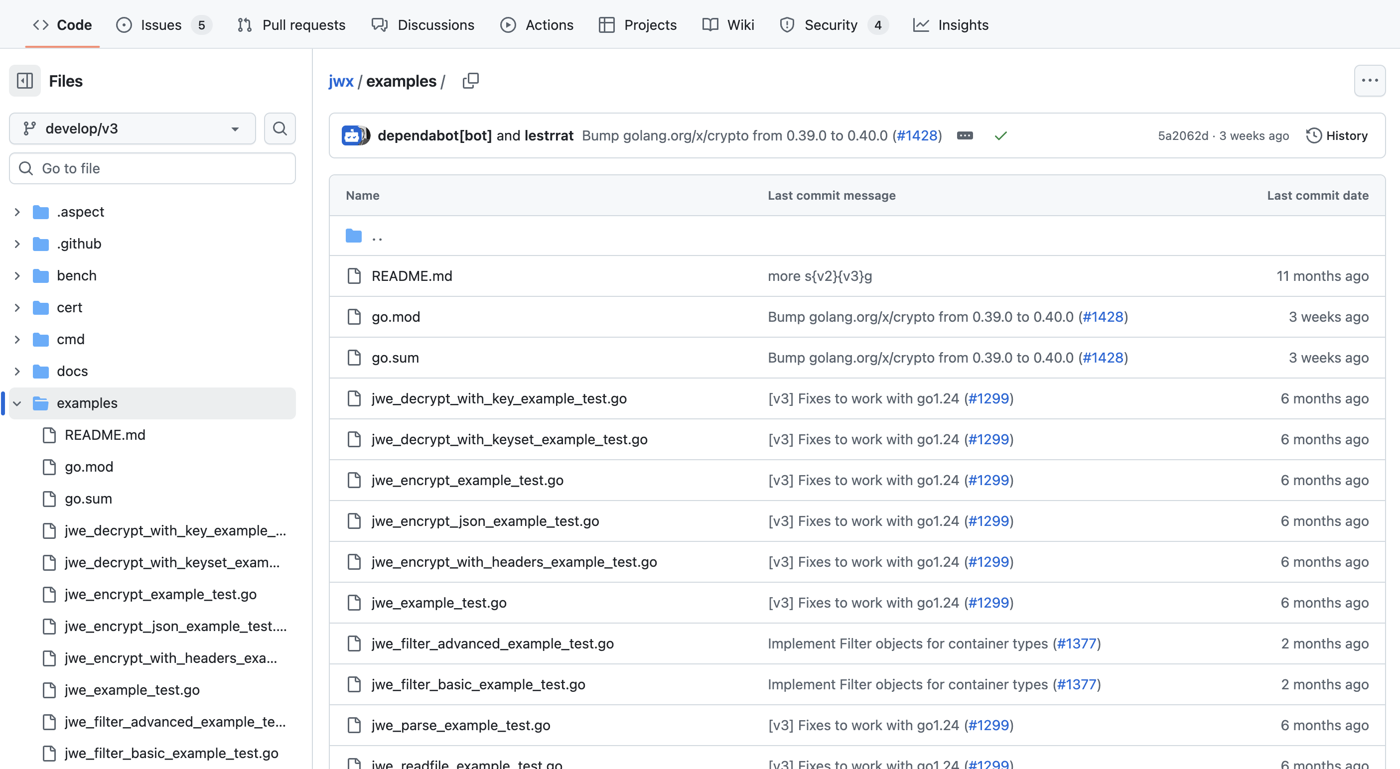Open the three-dot more options menu
The image size is (1400, 769).
coord(1370,81)
